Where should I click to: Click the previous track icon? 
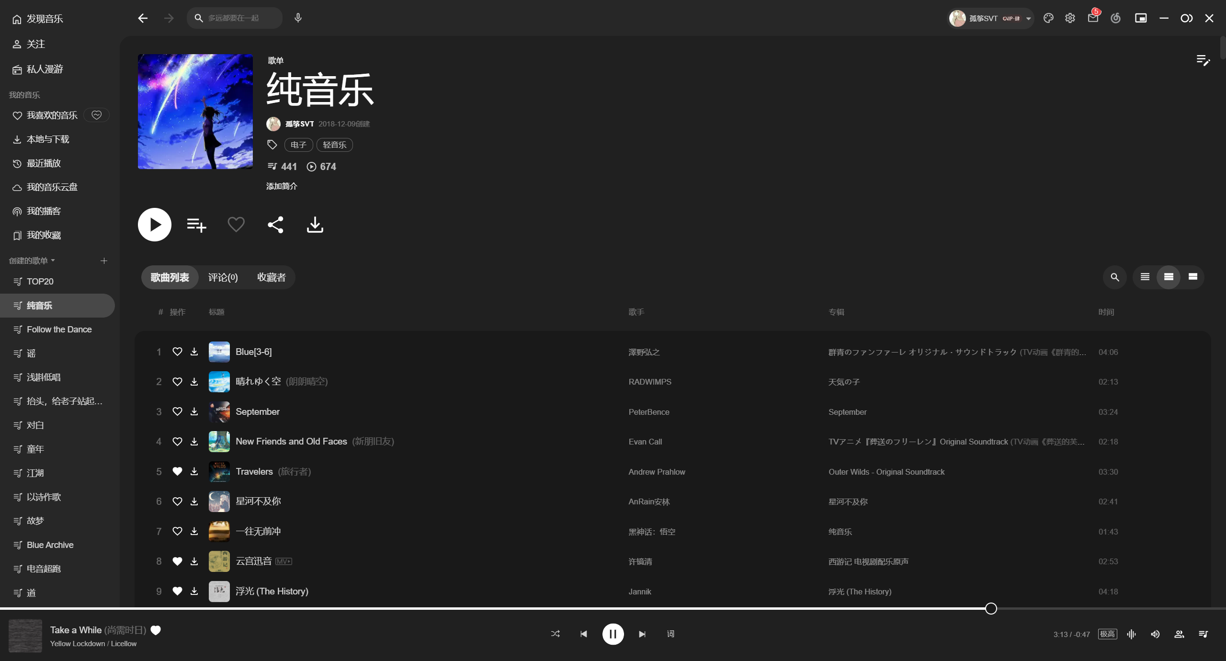point(584,633)
